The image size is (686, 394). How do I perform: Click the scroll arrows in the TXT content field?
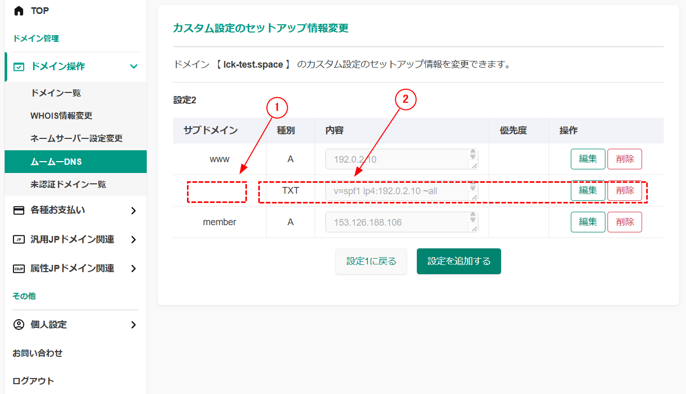[x=473, y=186]
